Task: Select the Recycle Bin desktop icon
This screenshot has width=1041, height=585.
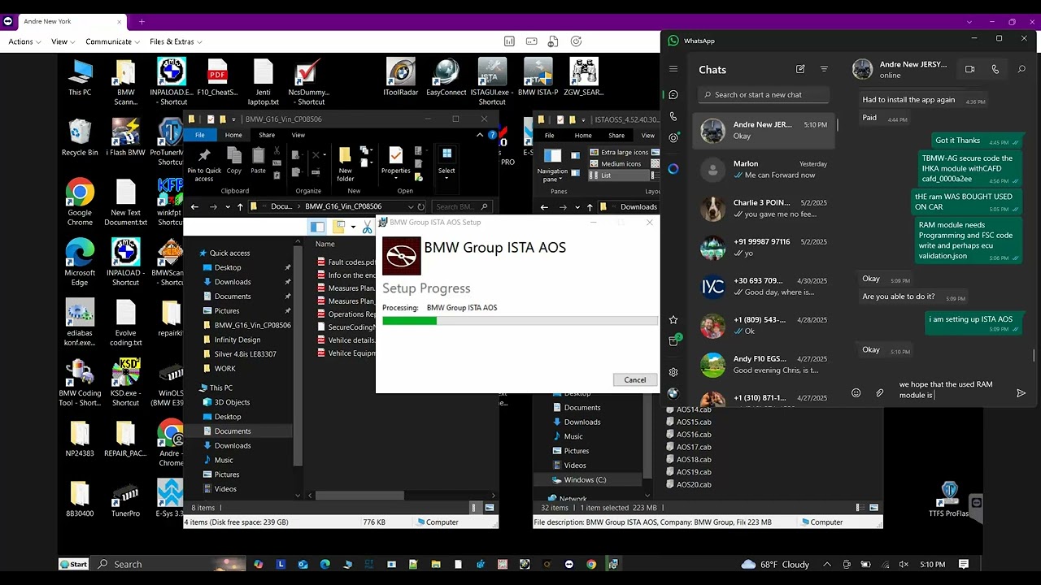Action: tap(80, 138)
